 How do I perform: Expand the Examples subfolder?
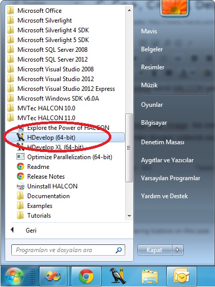34,206
